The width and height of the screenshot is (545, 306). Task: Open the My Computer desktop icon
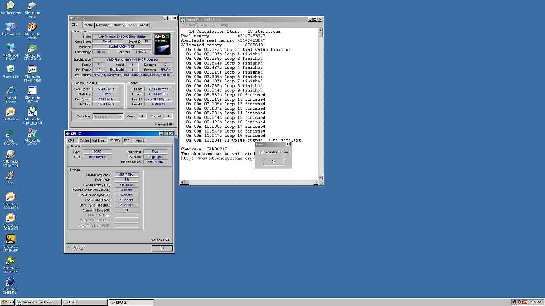11,29
